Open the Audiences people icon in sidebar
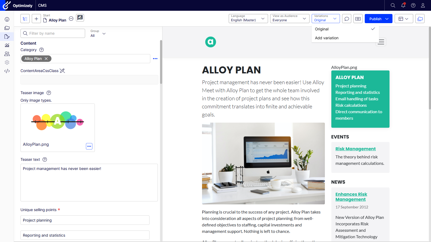Viewport: 431px width, 242px height. (7, 54)
